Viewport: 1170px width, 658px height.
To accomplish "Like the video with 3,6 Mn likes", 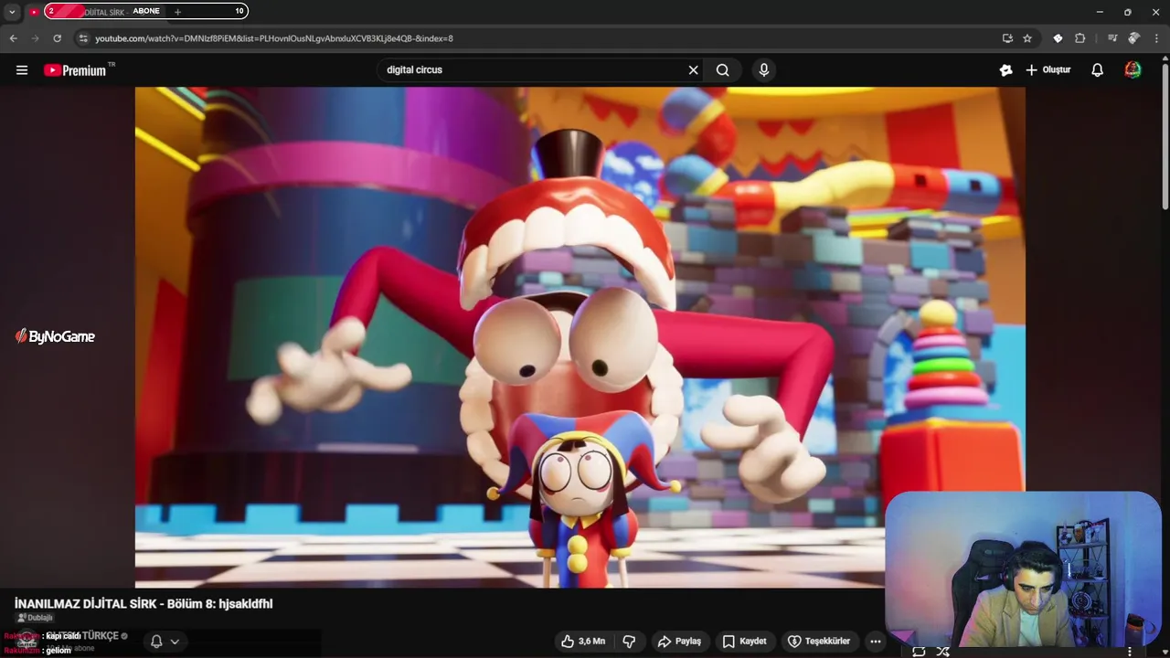I will click(x=583, y=642).
